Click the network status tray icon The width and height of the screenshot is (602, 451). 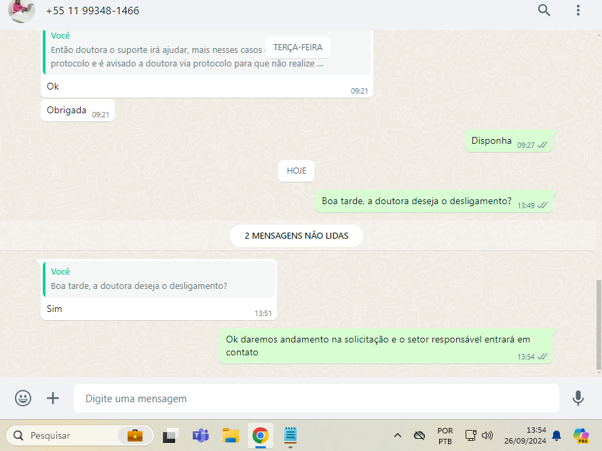[x=471, y=435]
